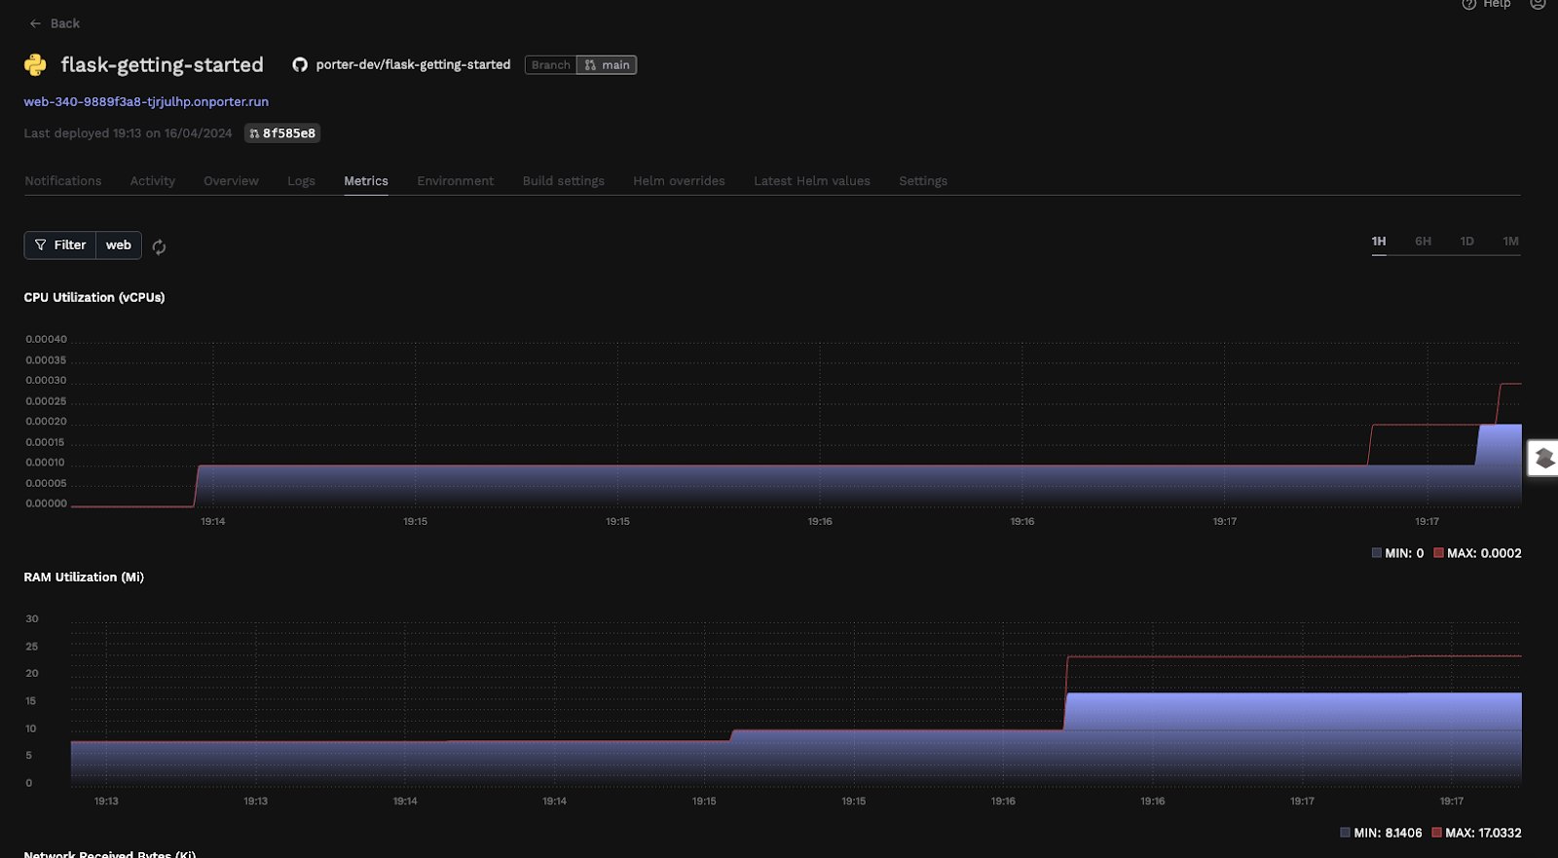Open the user account icon
This screenshot has width=1558, height=858.
click(1538, 4)
